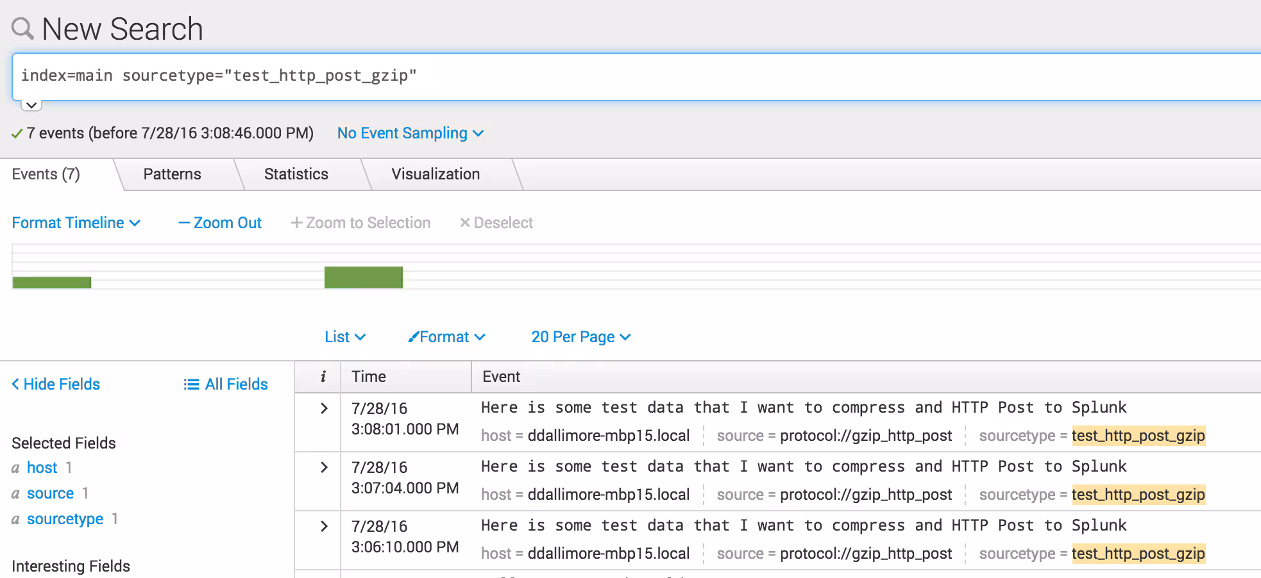
Task: Click the host field in Selected Fields
Action: click(42, 468)
